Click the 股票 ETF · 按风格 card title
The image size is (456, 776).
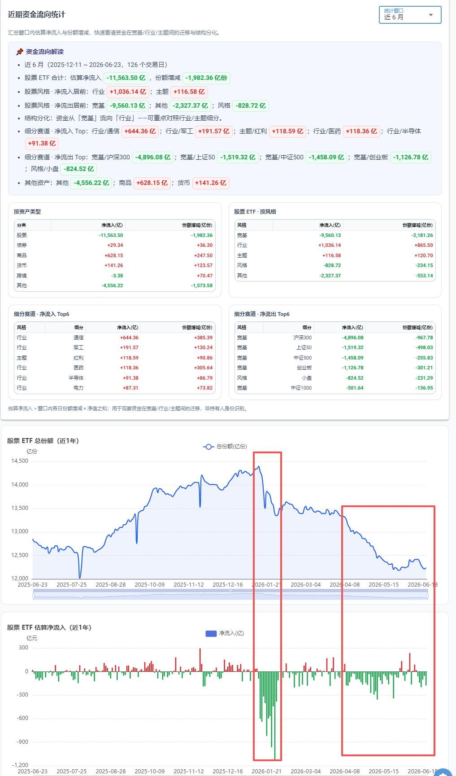[255, 212]
